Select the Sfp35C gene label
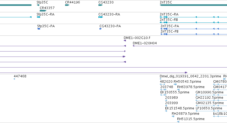Image resolution: width=227 pixels, height=123 pixels. point(42,2)
